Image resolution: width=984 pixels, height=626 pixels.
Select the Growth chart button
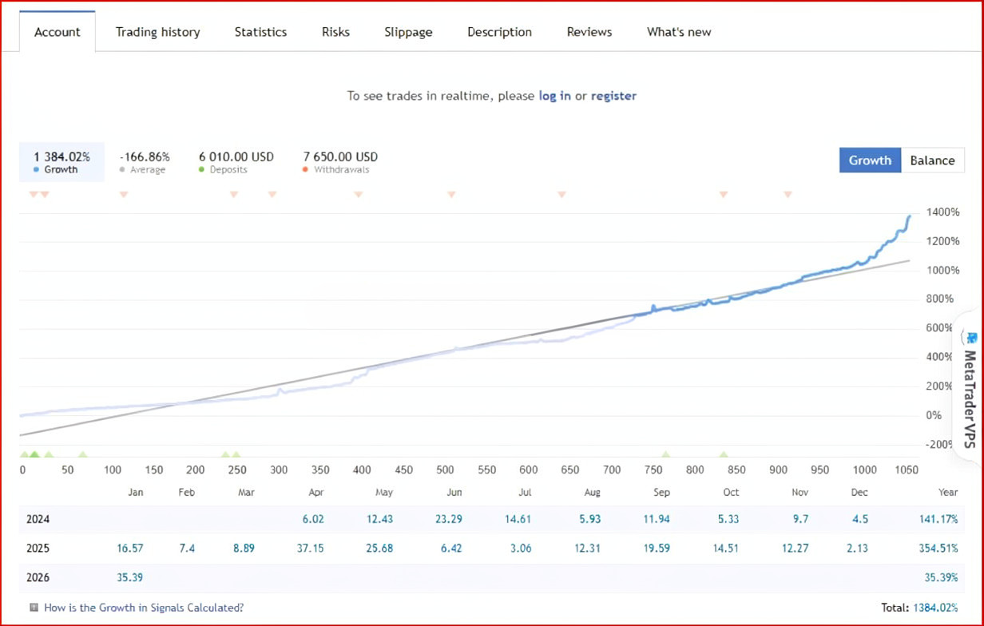[x=870, y=160]
